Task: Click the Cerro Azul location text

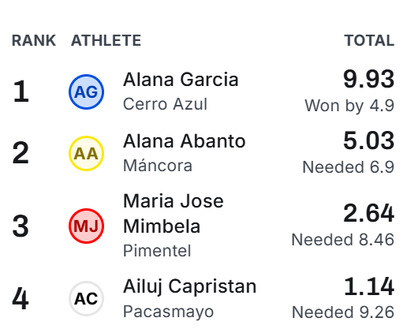Action: click(165, 104)
